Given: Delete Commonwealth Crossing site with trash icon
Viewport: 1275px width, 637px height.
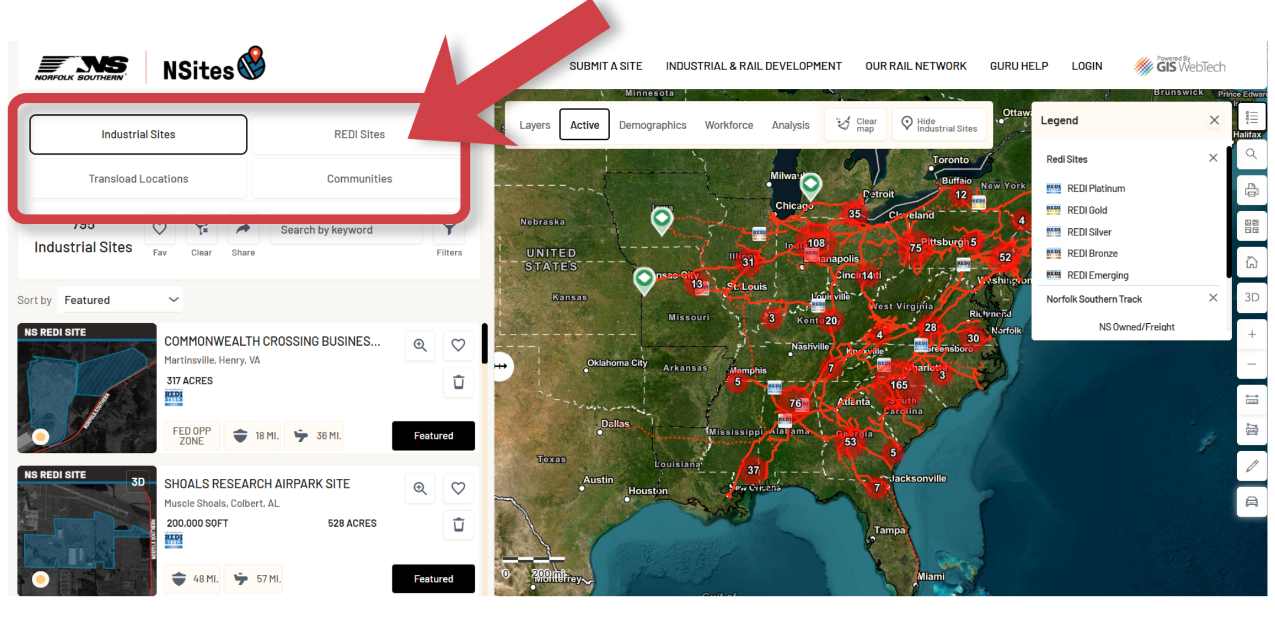Looking at the screenshot, I should (458, 382).
